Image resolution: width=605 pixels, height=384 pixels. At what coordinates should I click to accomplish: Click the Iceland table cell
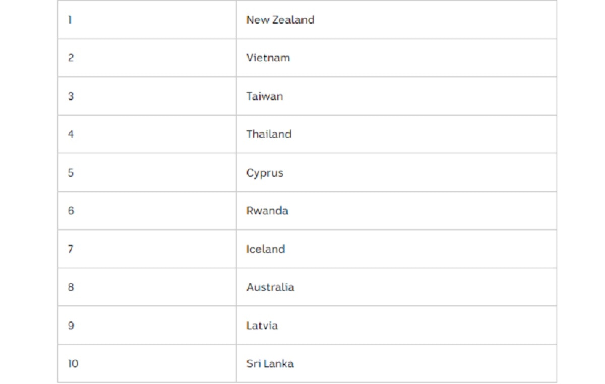point(265,249)
